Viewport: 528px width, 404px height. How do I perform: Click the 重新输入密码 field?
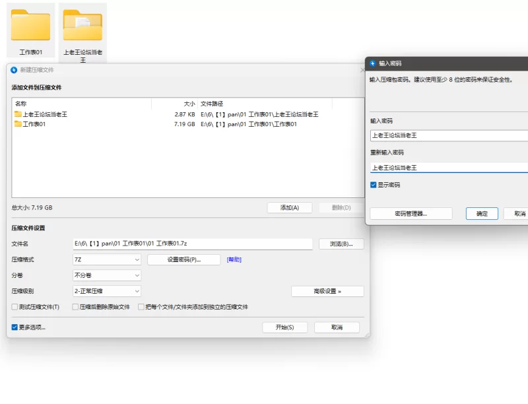(x=449, y=168)
